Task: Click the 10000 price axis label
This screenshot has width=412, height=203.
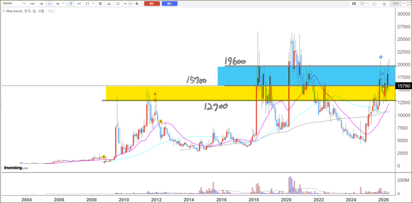Action: click(x=403, y=115)
